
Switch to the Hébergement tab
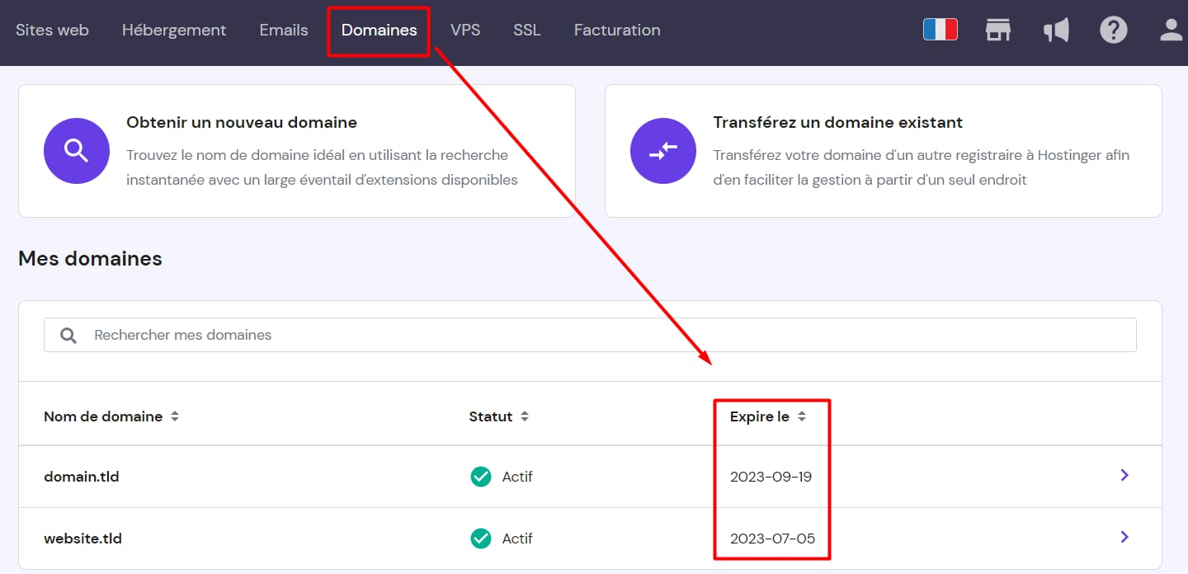173,31
